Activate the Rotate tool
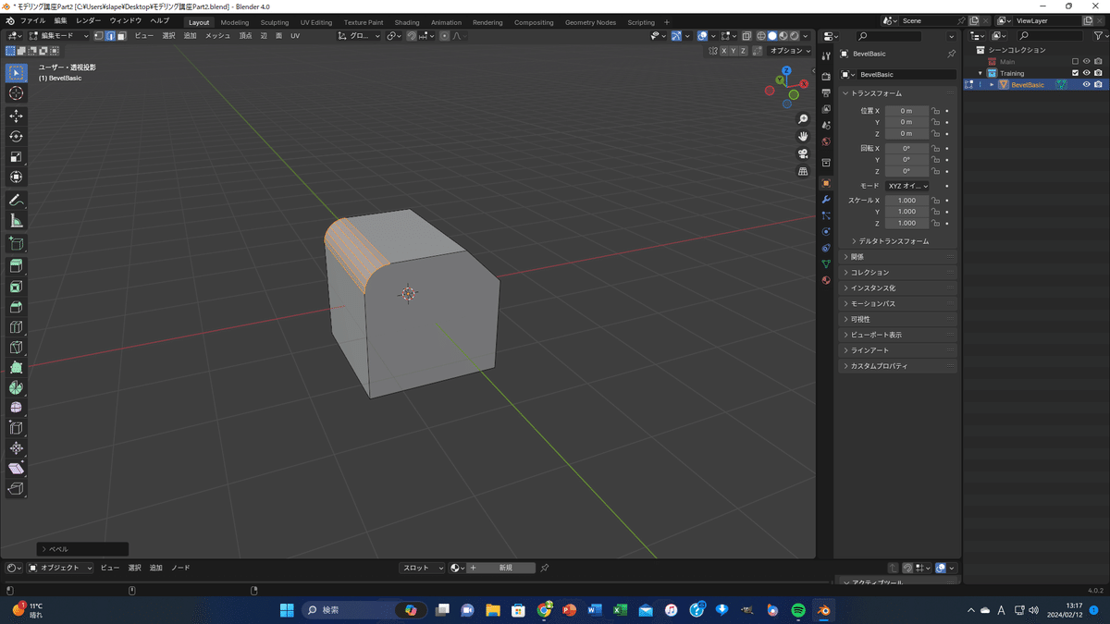This screenshot has width=1110, height=624. [x=16, y=136]
